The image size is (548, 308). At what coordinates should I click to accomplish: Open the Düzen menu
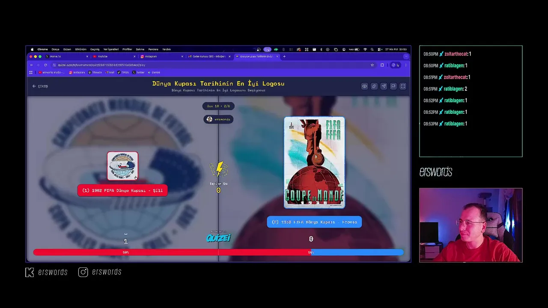tap(67, 49)
